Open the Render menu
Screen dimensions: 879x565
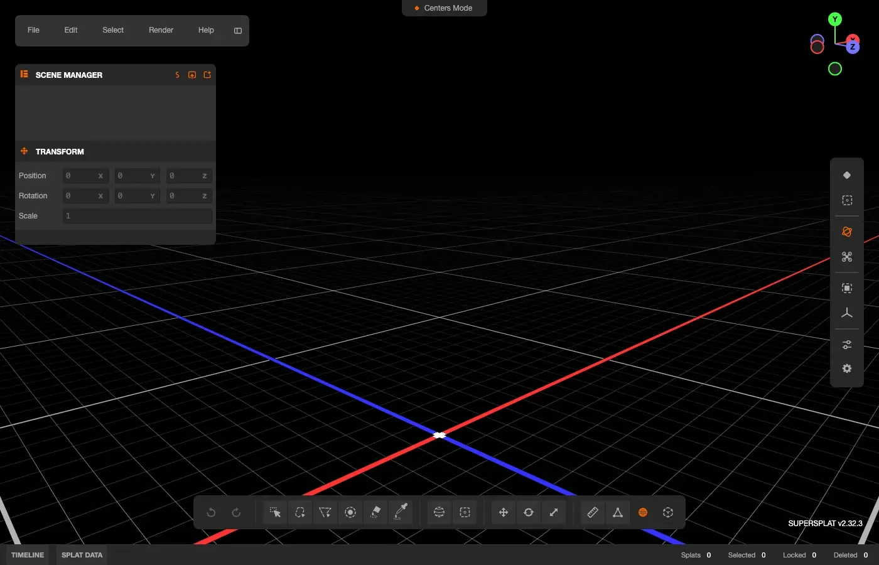point(161,30)
